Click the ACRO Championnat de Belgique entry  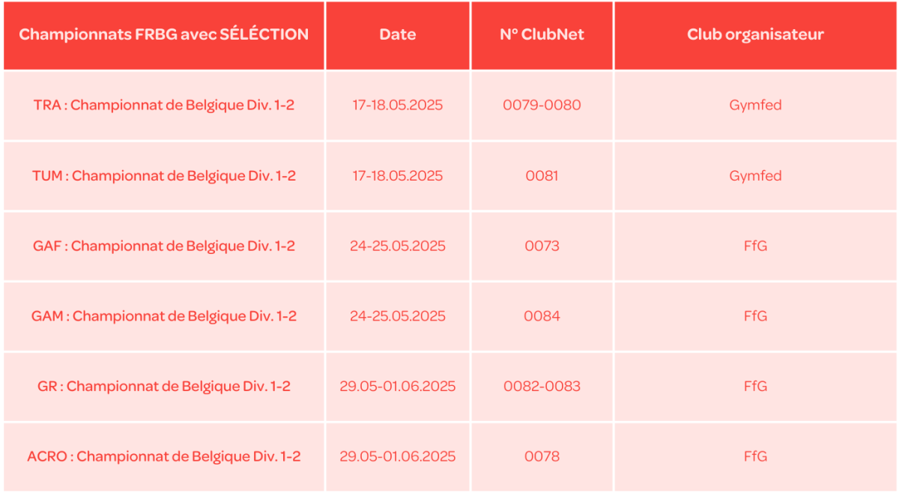coord(164,456)
